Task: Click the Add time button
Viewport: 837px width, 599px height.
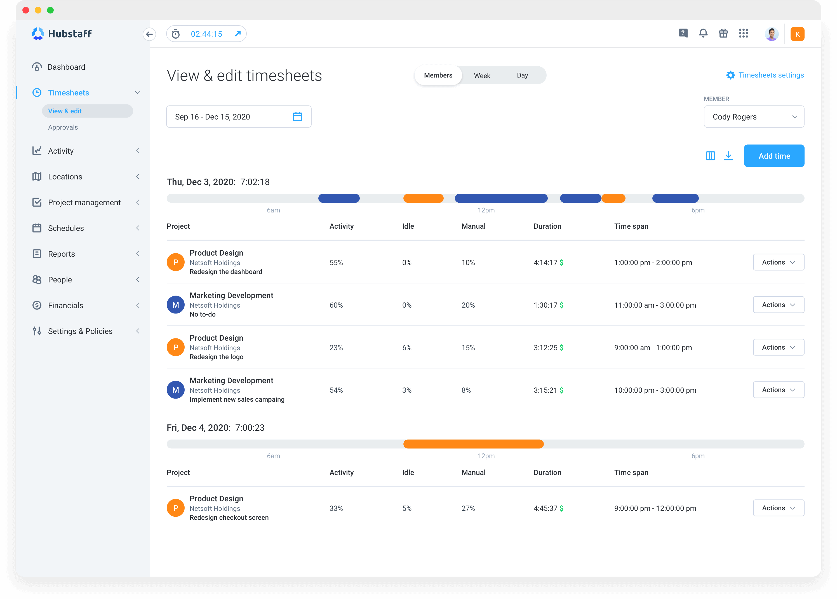Action: point(774,156)
